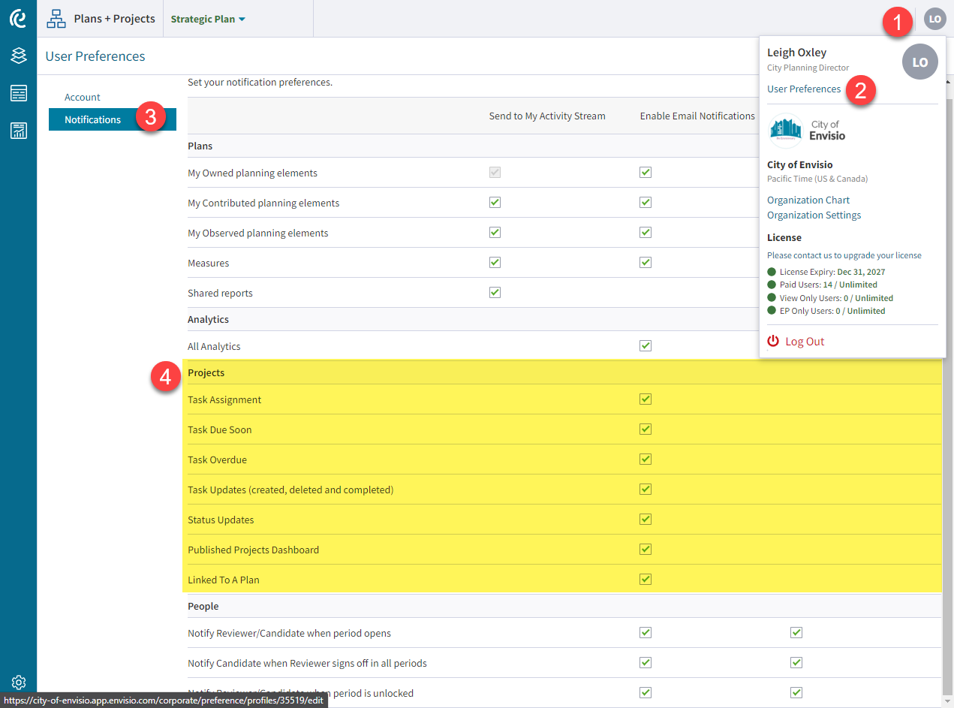Screen dimensions: 954x708
Task: Open User Preferences from the profile menu
Action: click(x=804, y=88)
